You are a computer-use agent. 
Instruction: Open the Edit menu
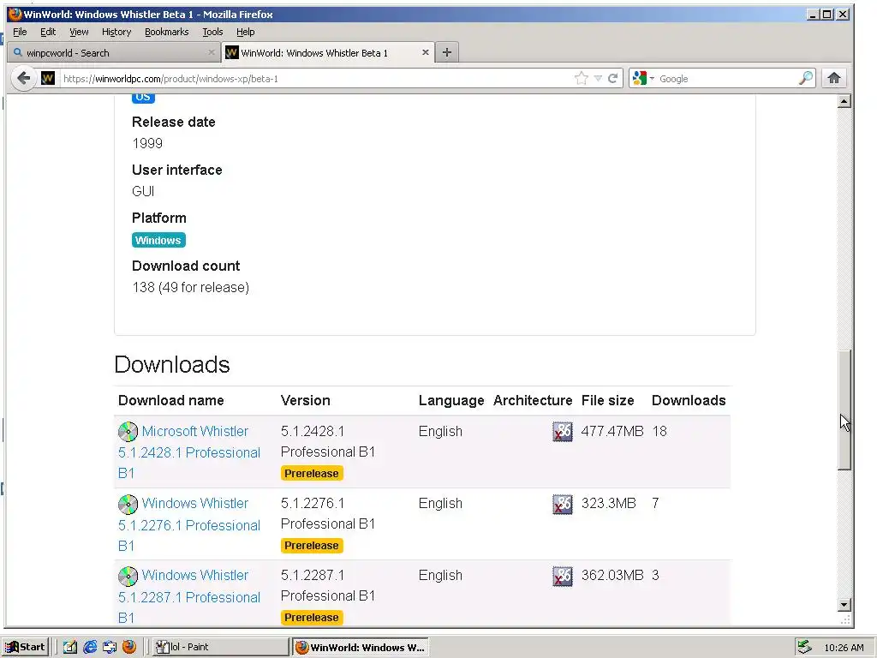pos(48,32)
